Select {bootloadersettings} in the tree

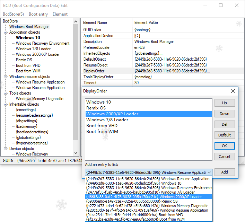click(x=32, y=132)
